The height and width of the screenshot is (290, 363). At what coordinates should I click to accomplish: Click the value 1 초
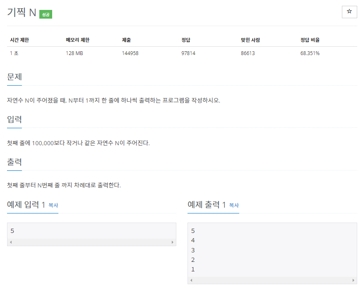click(x=14, y=53)
